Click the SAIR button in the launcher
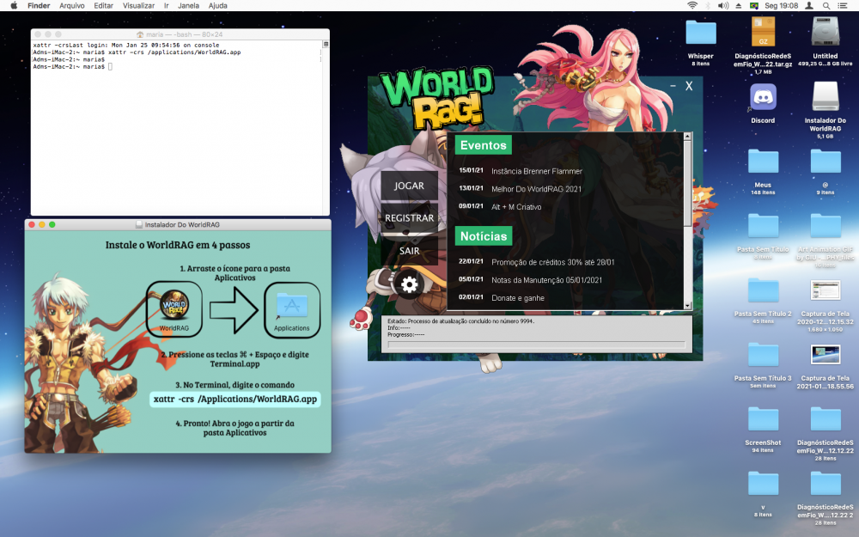This screenshot has width=859, height=537. [409, 250]
